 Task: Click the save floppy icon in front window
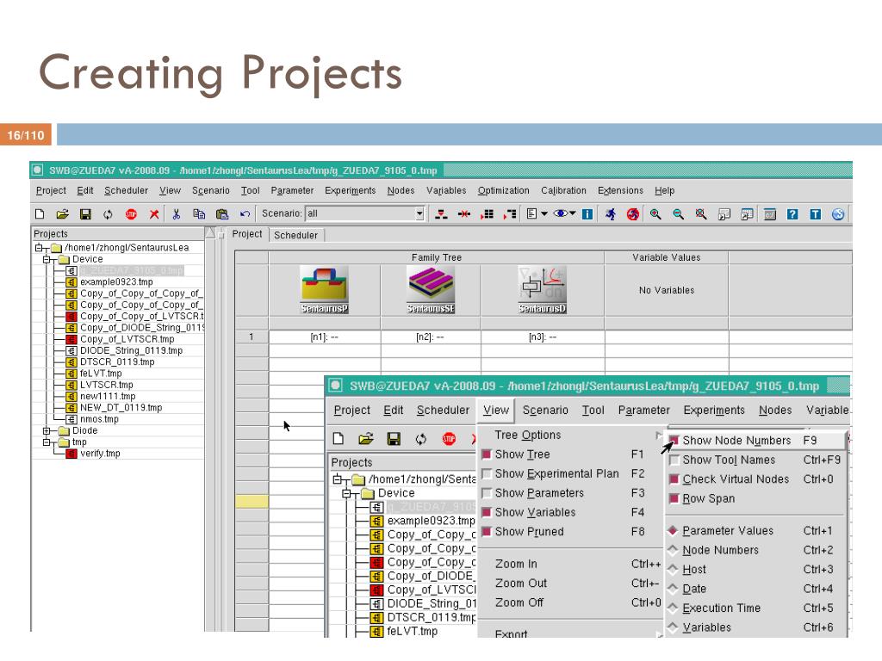coord(394,439)
